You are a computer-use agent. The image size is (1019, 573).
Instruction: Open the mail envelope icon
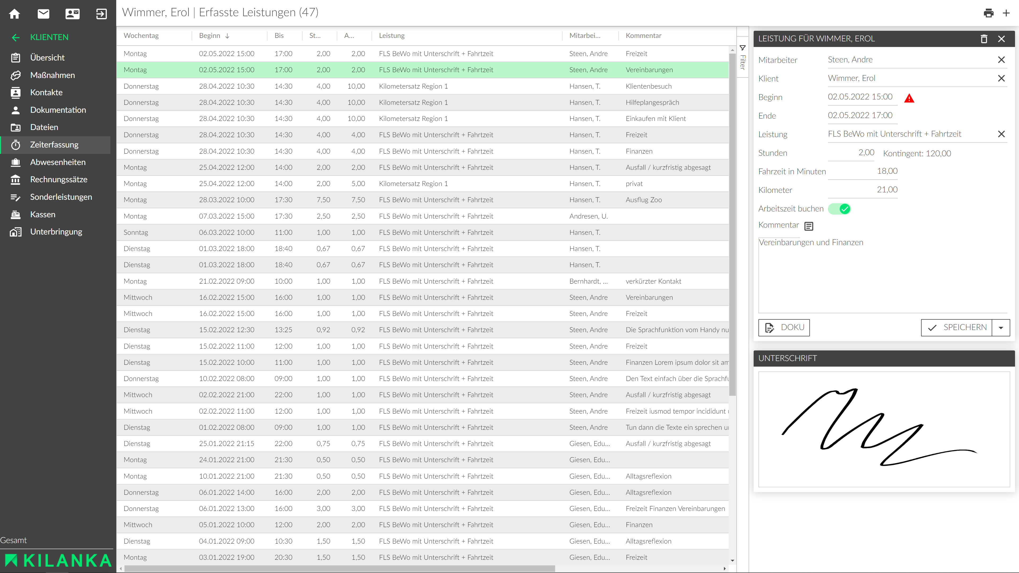click(x=44, y=14)
